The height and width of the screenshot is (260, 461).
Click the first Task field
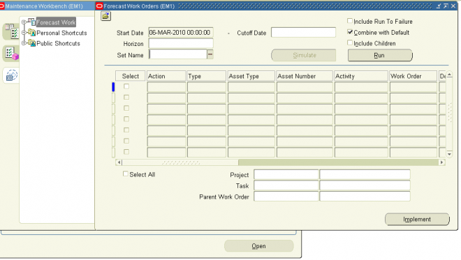tap(286, 185)
